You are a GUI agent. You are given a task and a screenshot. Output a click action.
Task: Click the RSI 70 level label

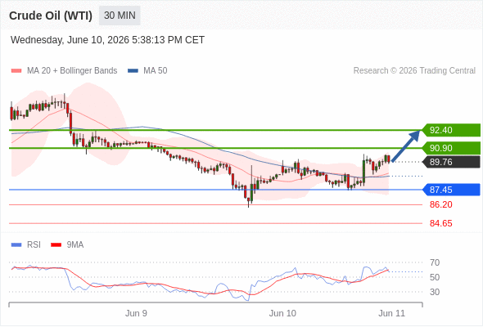coord(435,262)
